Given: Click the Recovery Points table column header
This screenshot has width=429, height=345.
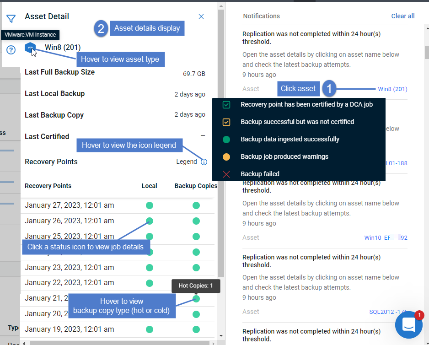Looking at the screenshot, I should 48,186.
